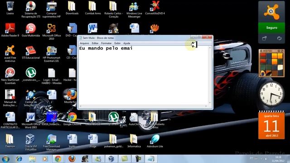This screenshot has width=290, height=163.
Task: Open the Lixeira recycle bin icon
Action: (10, 8)
